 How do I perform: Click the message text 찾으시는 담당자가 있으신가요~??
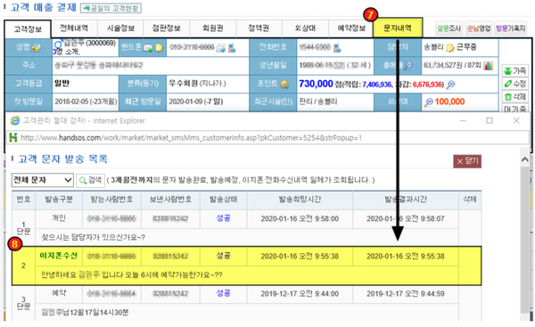tap(93, 237)
